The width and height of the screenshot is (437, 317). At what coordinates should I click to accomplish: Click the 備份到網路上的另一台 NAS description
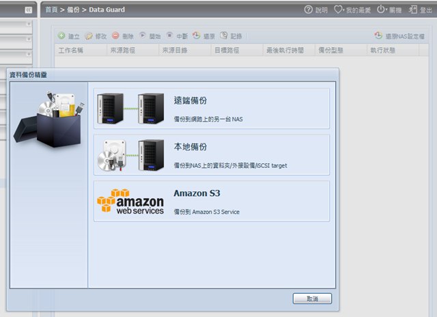[208, 120]
